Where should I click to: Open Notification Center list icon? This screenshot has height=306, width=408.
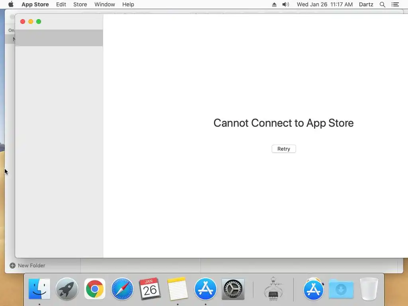395,4
